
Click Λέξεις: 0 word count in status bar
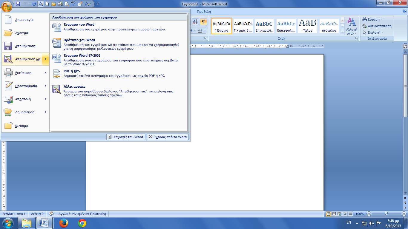pos(37,214)
